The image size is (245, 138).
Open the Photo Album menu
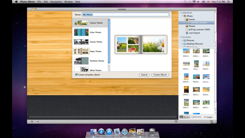click(28, 2)
